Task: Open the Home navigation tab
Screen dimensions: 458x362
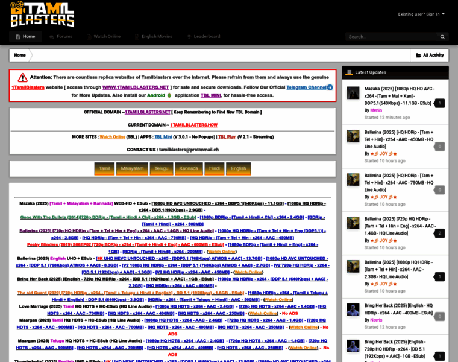Action: pos(26,37)
